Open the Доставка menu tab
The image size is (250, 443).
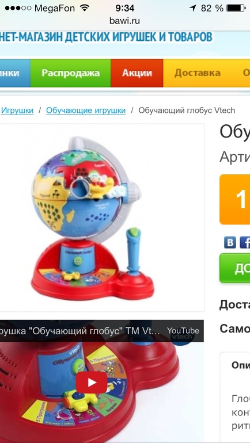pyautogui.click(x=198, y=73)
